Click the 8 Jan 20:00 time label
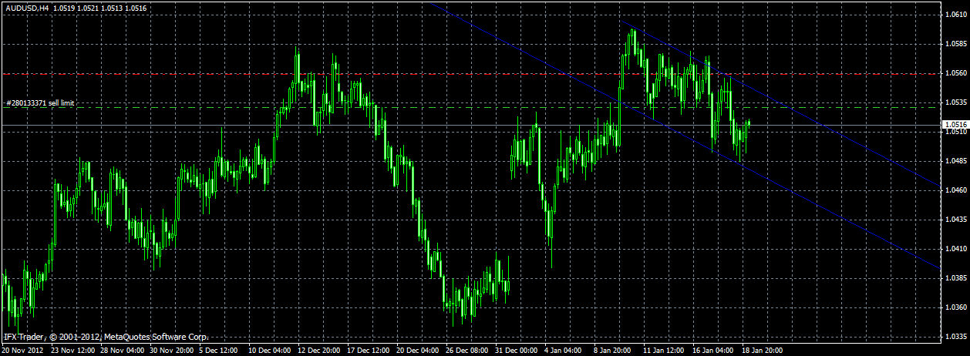 point(613,350)
